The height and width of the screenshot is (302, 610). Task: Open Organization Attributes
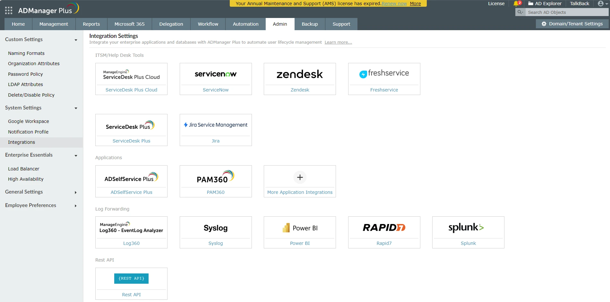pos(34,64)
